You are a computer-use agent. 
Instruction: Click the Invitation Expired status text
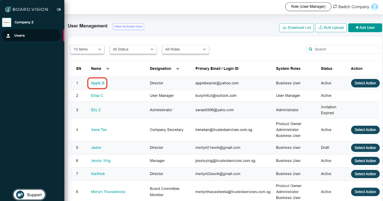coord(329,110)
